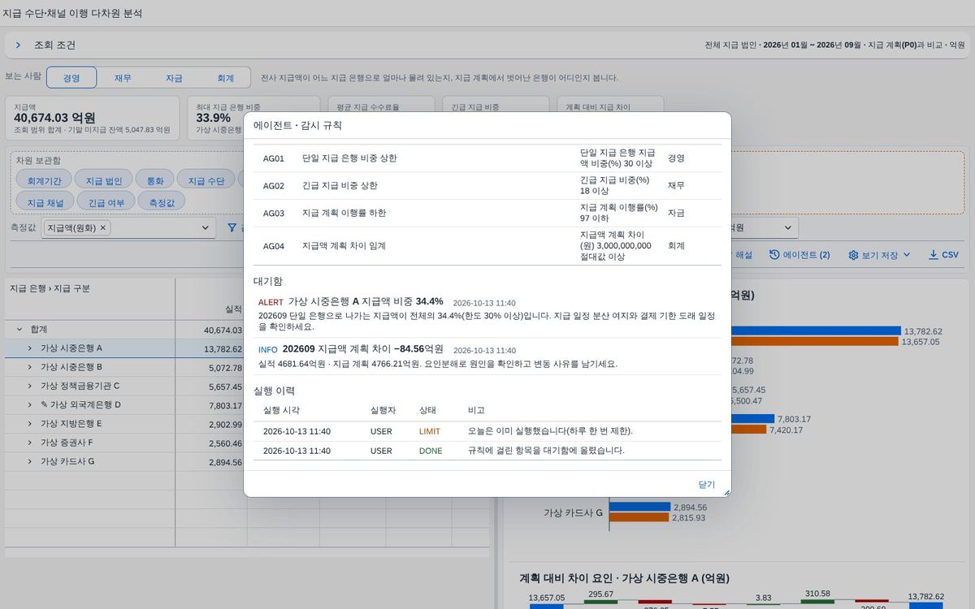This screenshot has width=975, height=609.
Task: Click the AG04 지급액 계획 차이 임계 rule
Action: pyautogui.click(x=487, y=245)
